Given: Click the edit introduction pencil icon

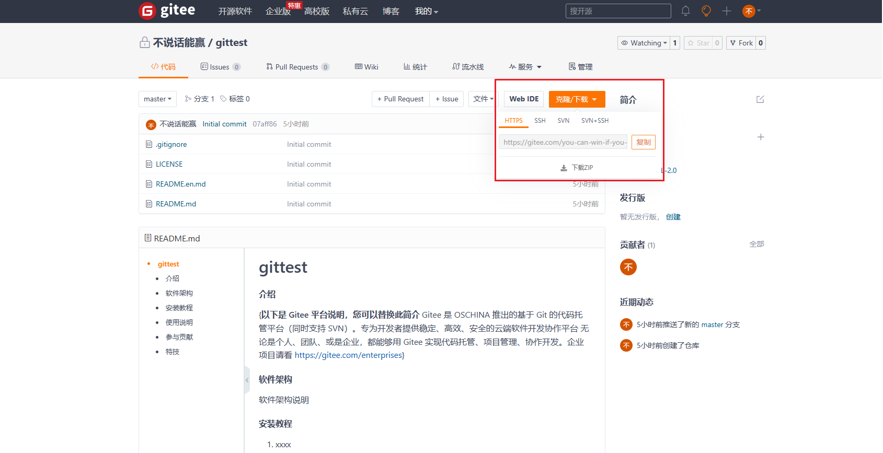Looking at the screenshot, I should [x=760, y=99].
